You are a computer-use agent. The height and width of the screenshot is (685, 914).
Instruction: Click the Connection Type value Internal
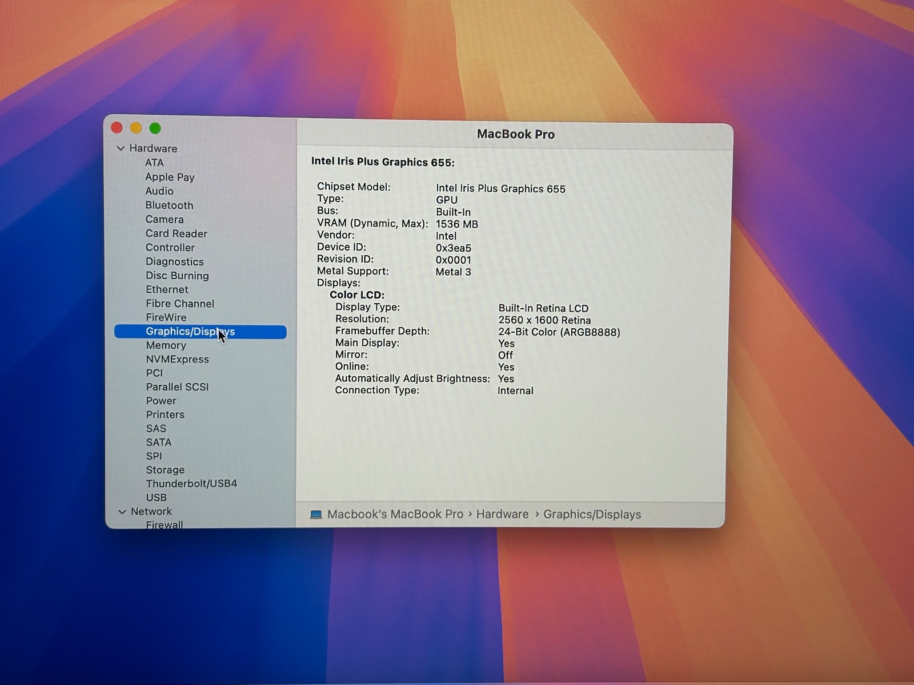515,391
